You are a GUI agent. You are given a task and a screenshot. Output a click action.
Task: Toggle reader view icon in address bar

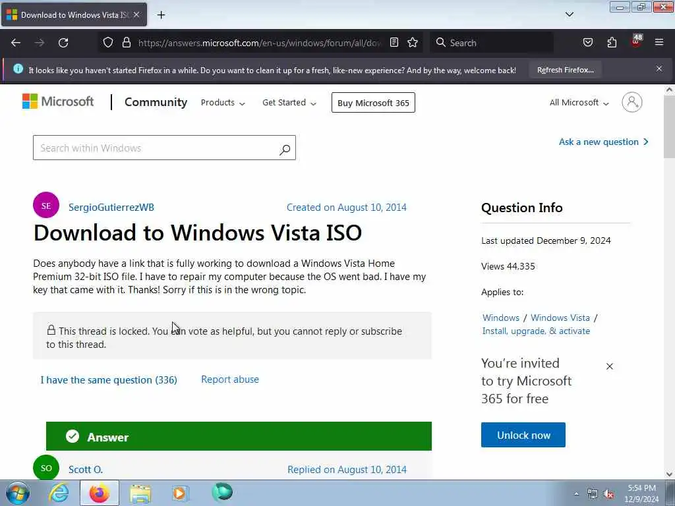coord(394,42)
